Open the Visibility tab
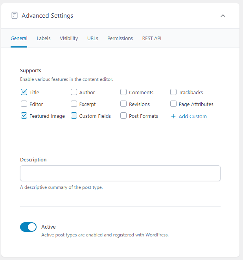This screenshot has width=243, height=260. (69, 38)
